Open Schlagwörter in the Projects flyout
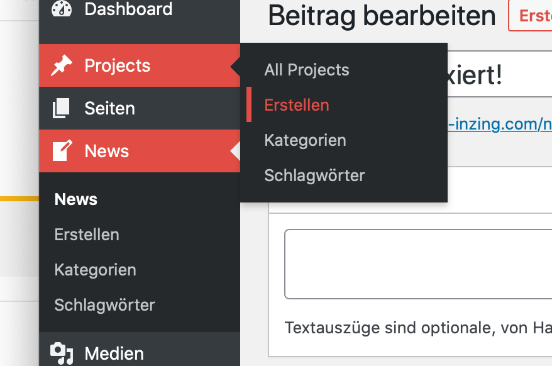This screenshot has width=552, height=366. point(315,175)
